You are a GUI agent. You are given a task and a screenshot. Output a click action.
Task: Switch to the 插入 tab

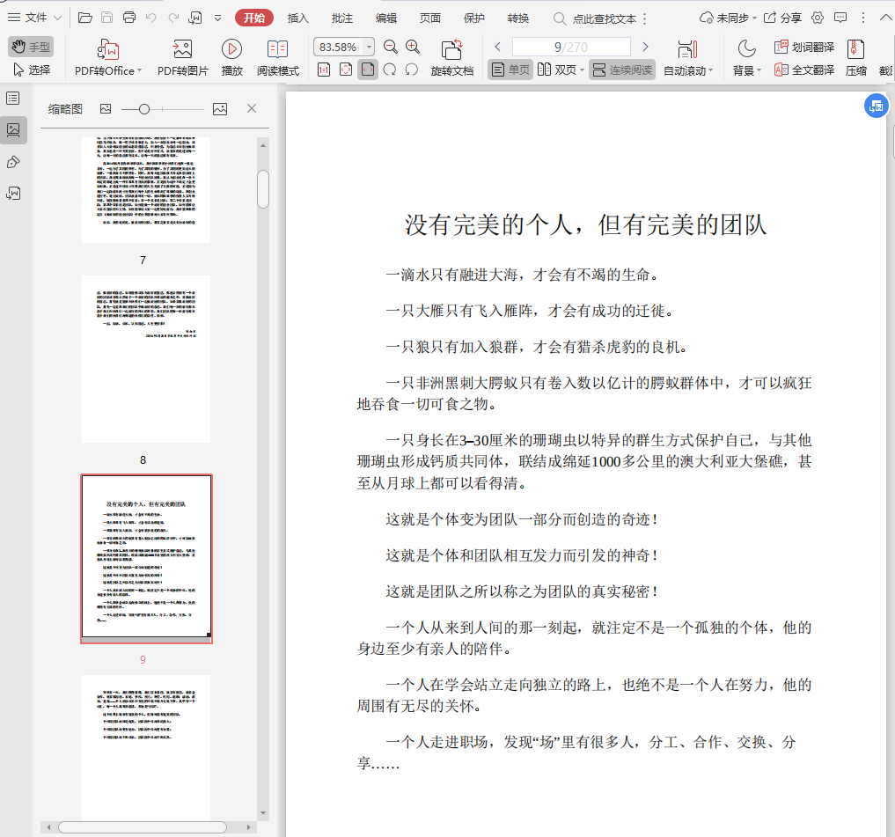[x=297, y=18]
